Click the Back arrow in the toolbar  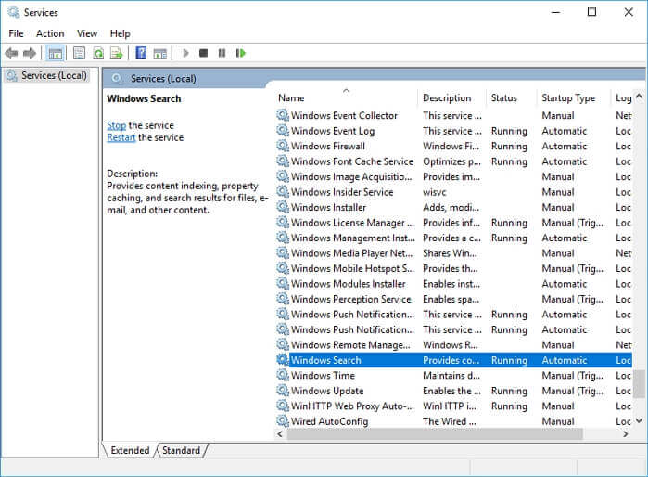point(11,54)
